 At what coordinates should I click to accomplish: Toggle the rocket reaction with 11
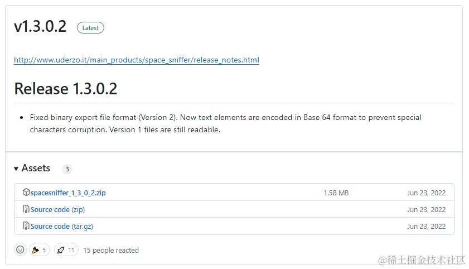pos(66,250)
